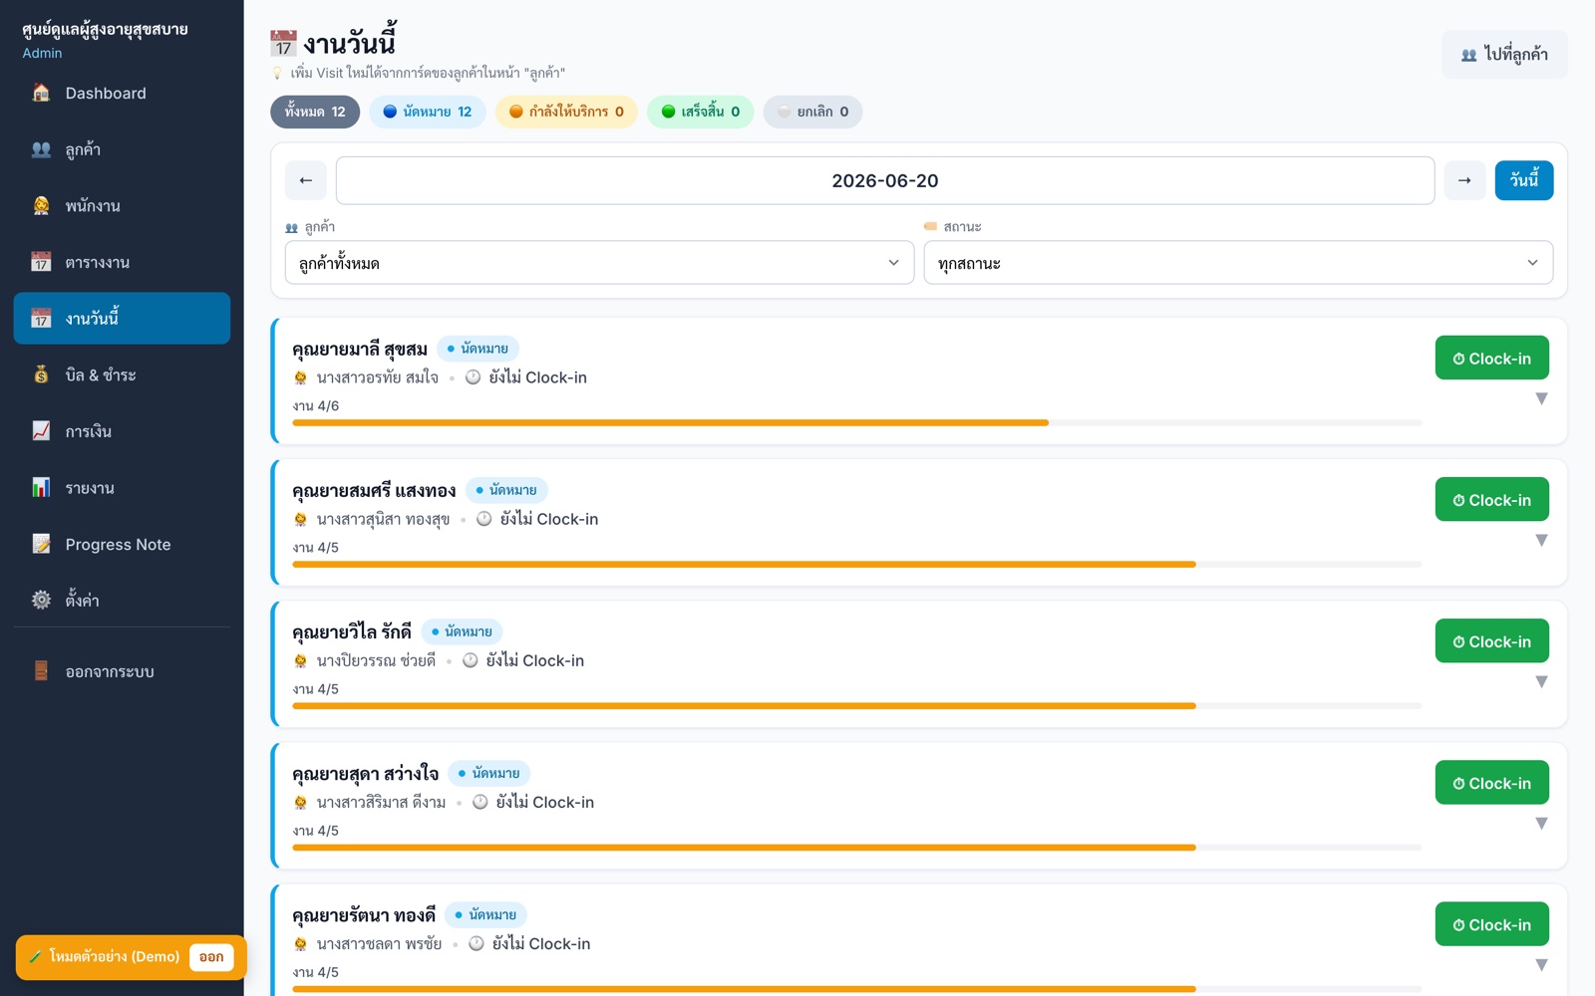The width and height of the screenshot is (1595, 996).
Task: Click the งานวันนี้ calendar icon in sidebar
Action: [x=41, y=319]
